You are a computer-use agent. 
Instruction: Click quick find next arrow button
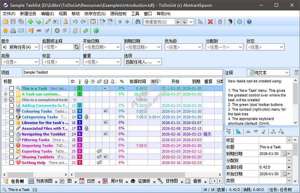[185, 22]
